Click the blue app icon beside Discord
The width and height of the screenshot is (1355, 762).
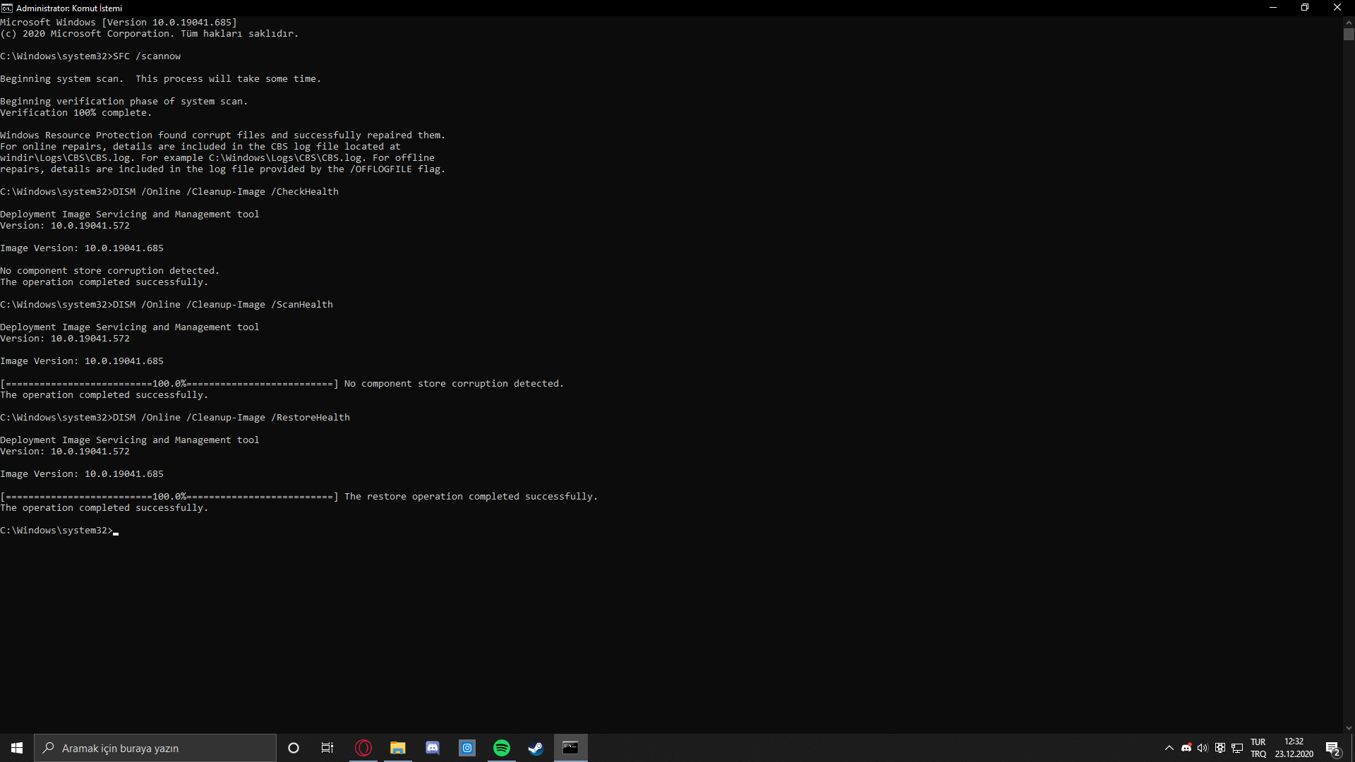tap(467, 748)
